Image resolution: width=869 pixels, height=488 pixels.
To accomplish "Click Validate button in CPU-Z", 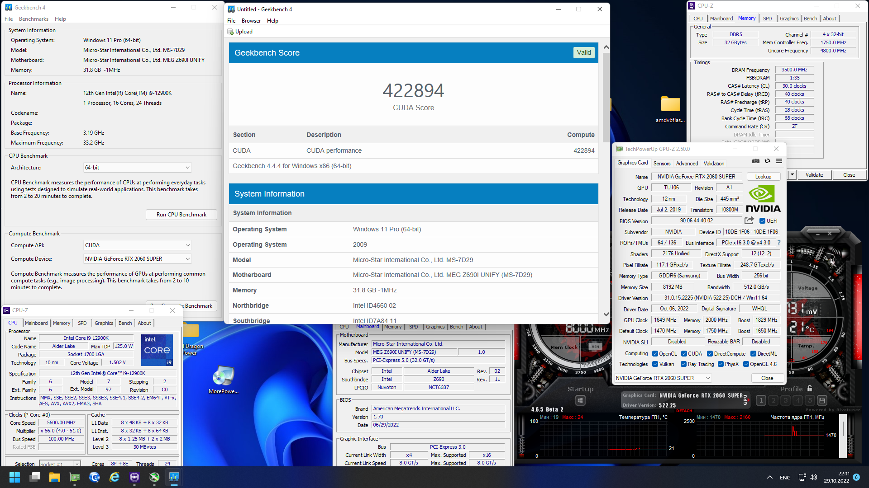I will point(814,175).
